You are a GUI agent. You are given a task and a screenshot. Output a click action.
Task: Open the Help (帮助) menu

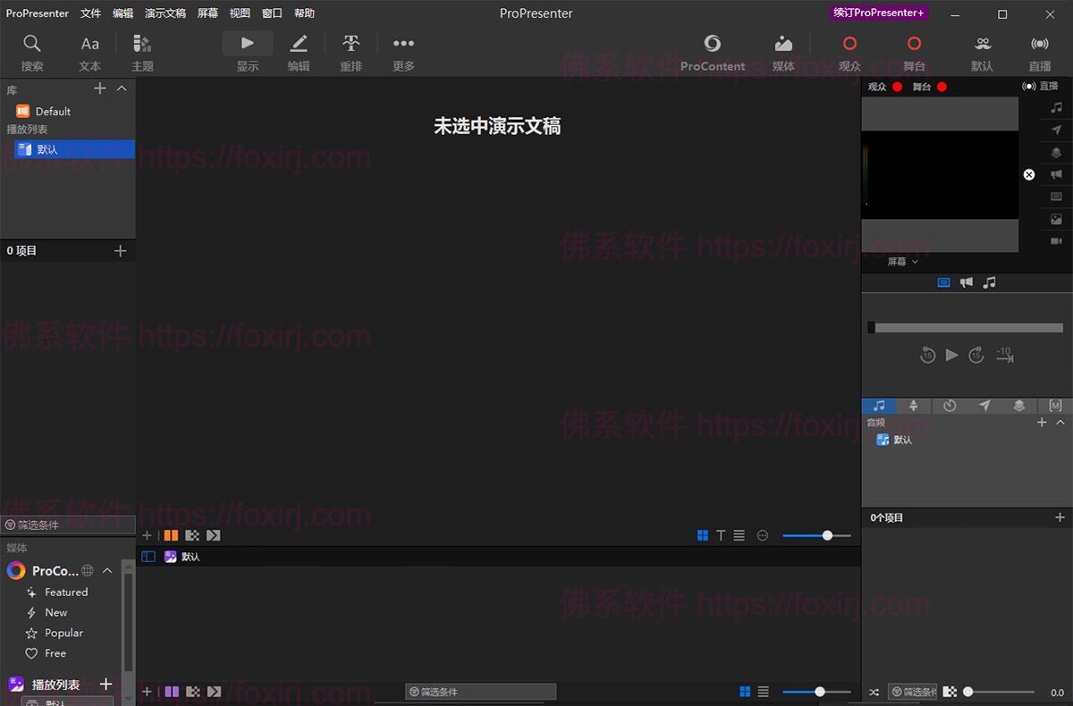point(304,13)
